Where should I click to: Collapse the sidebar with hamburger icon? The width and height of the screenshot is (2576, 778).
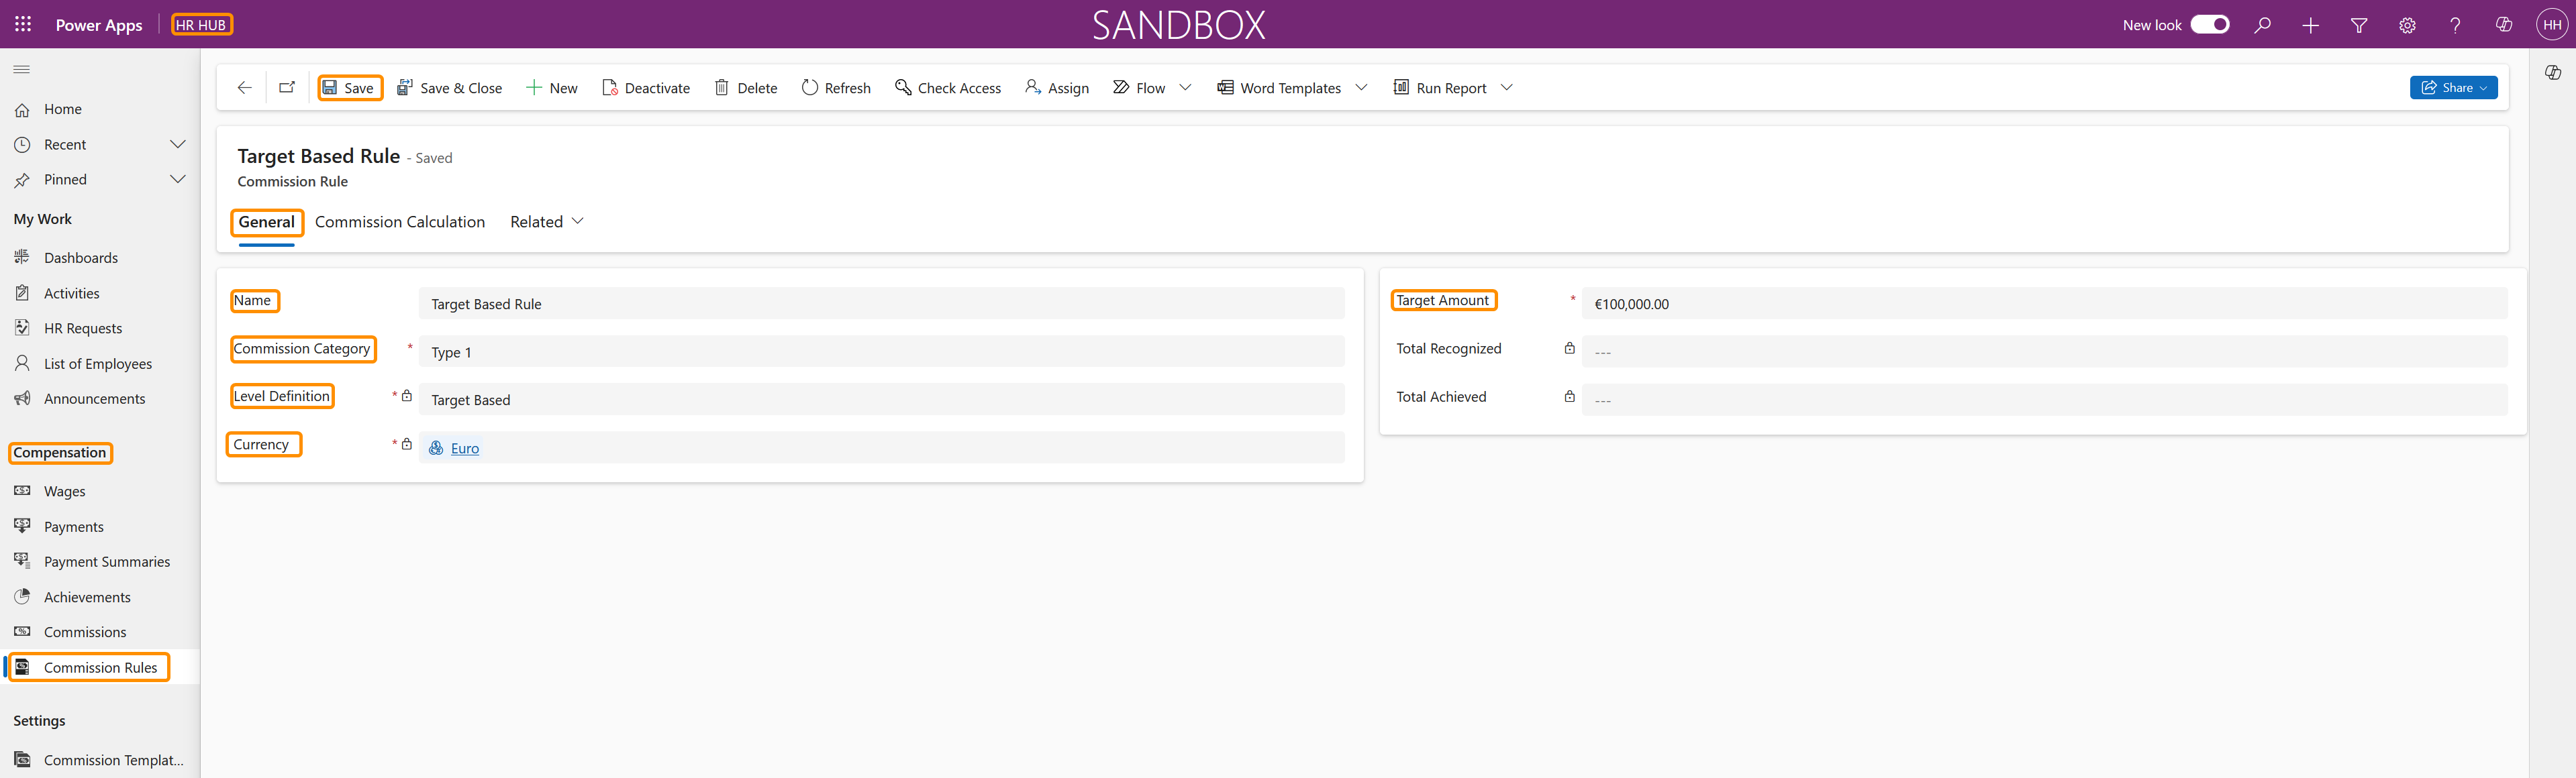[22, 69]
